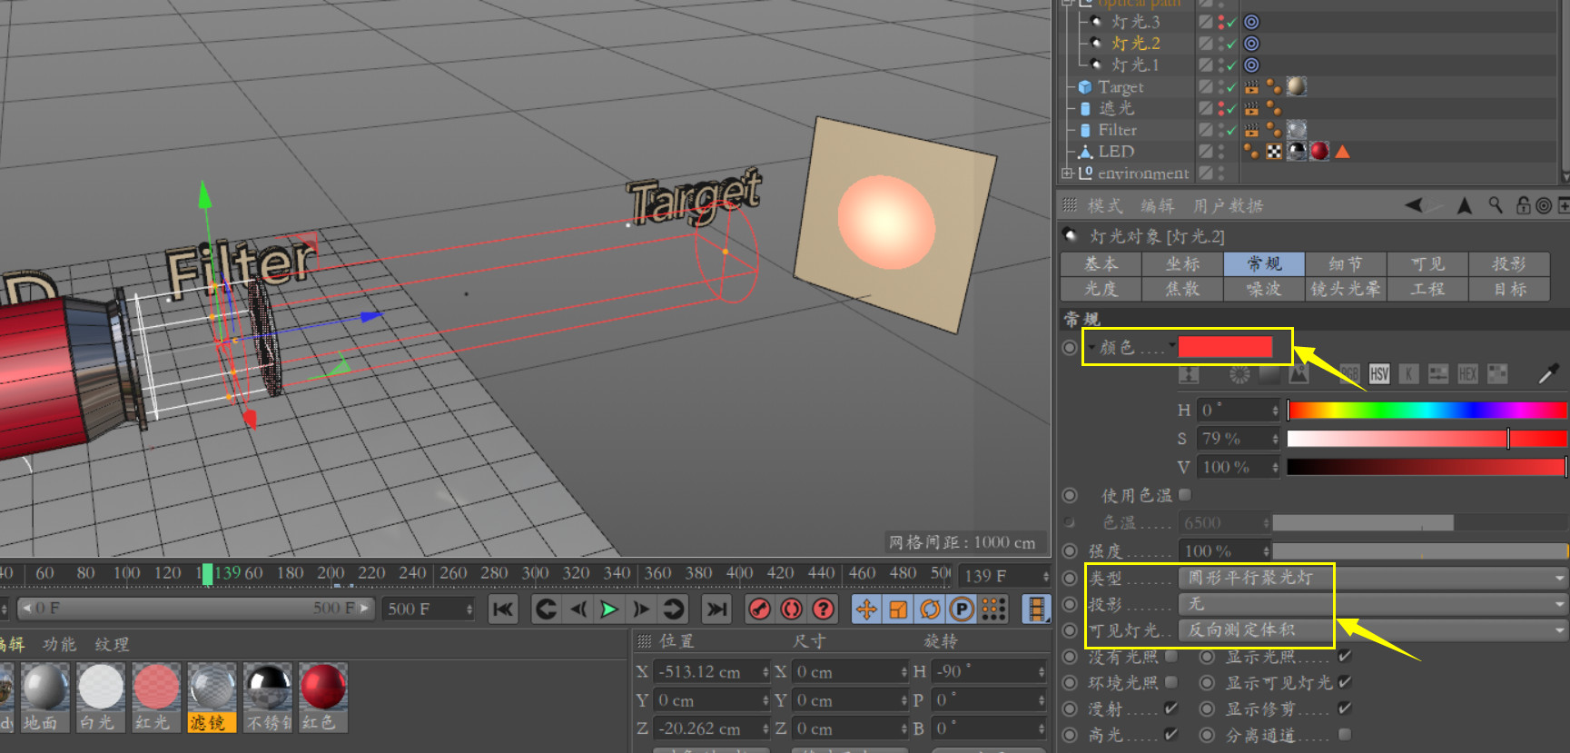Toggle the autokeying button

click(792, 609)
